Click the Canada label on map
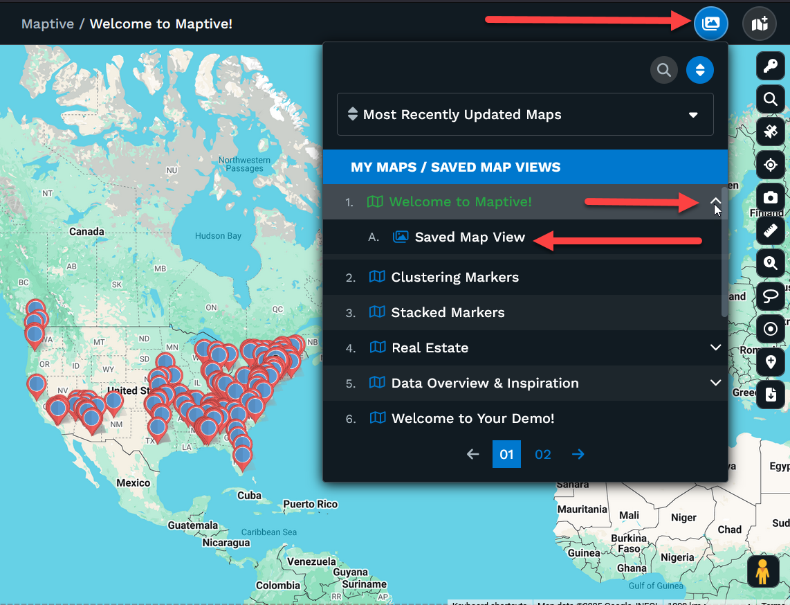 86,231
